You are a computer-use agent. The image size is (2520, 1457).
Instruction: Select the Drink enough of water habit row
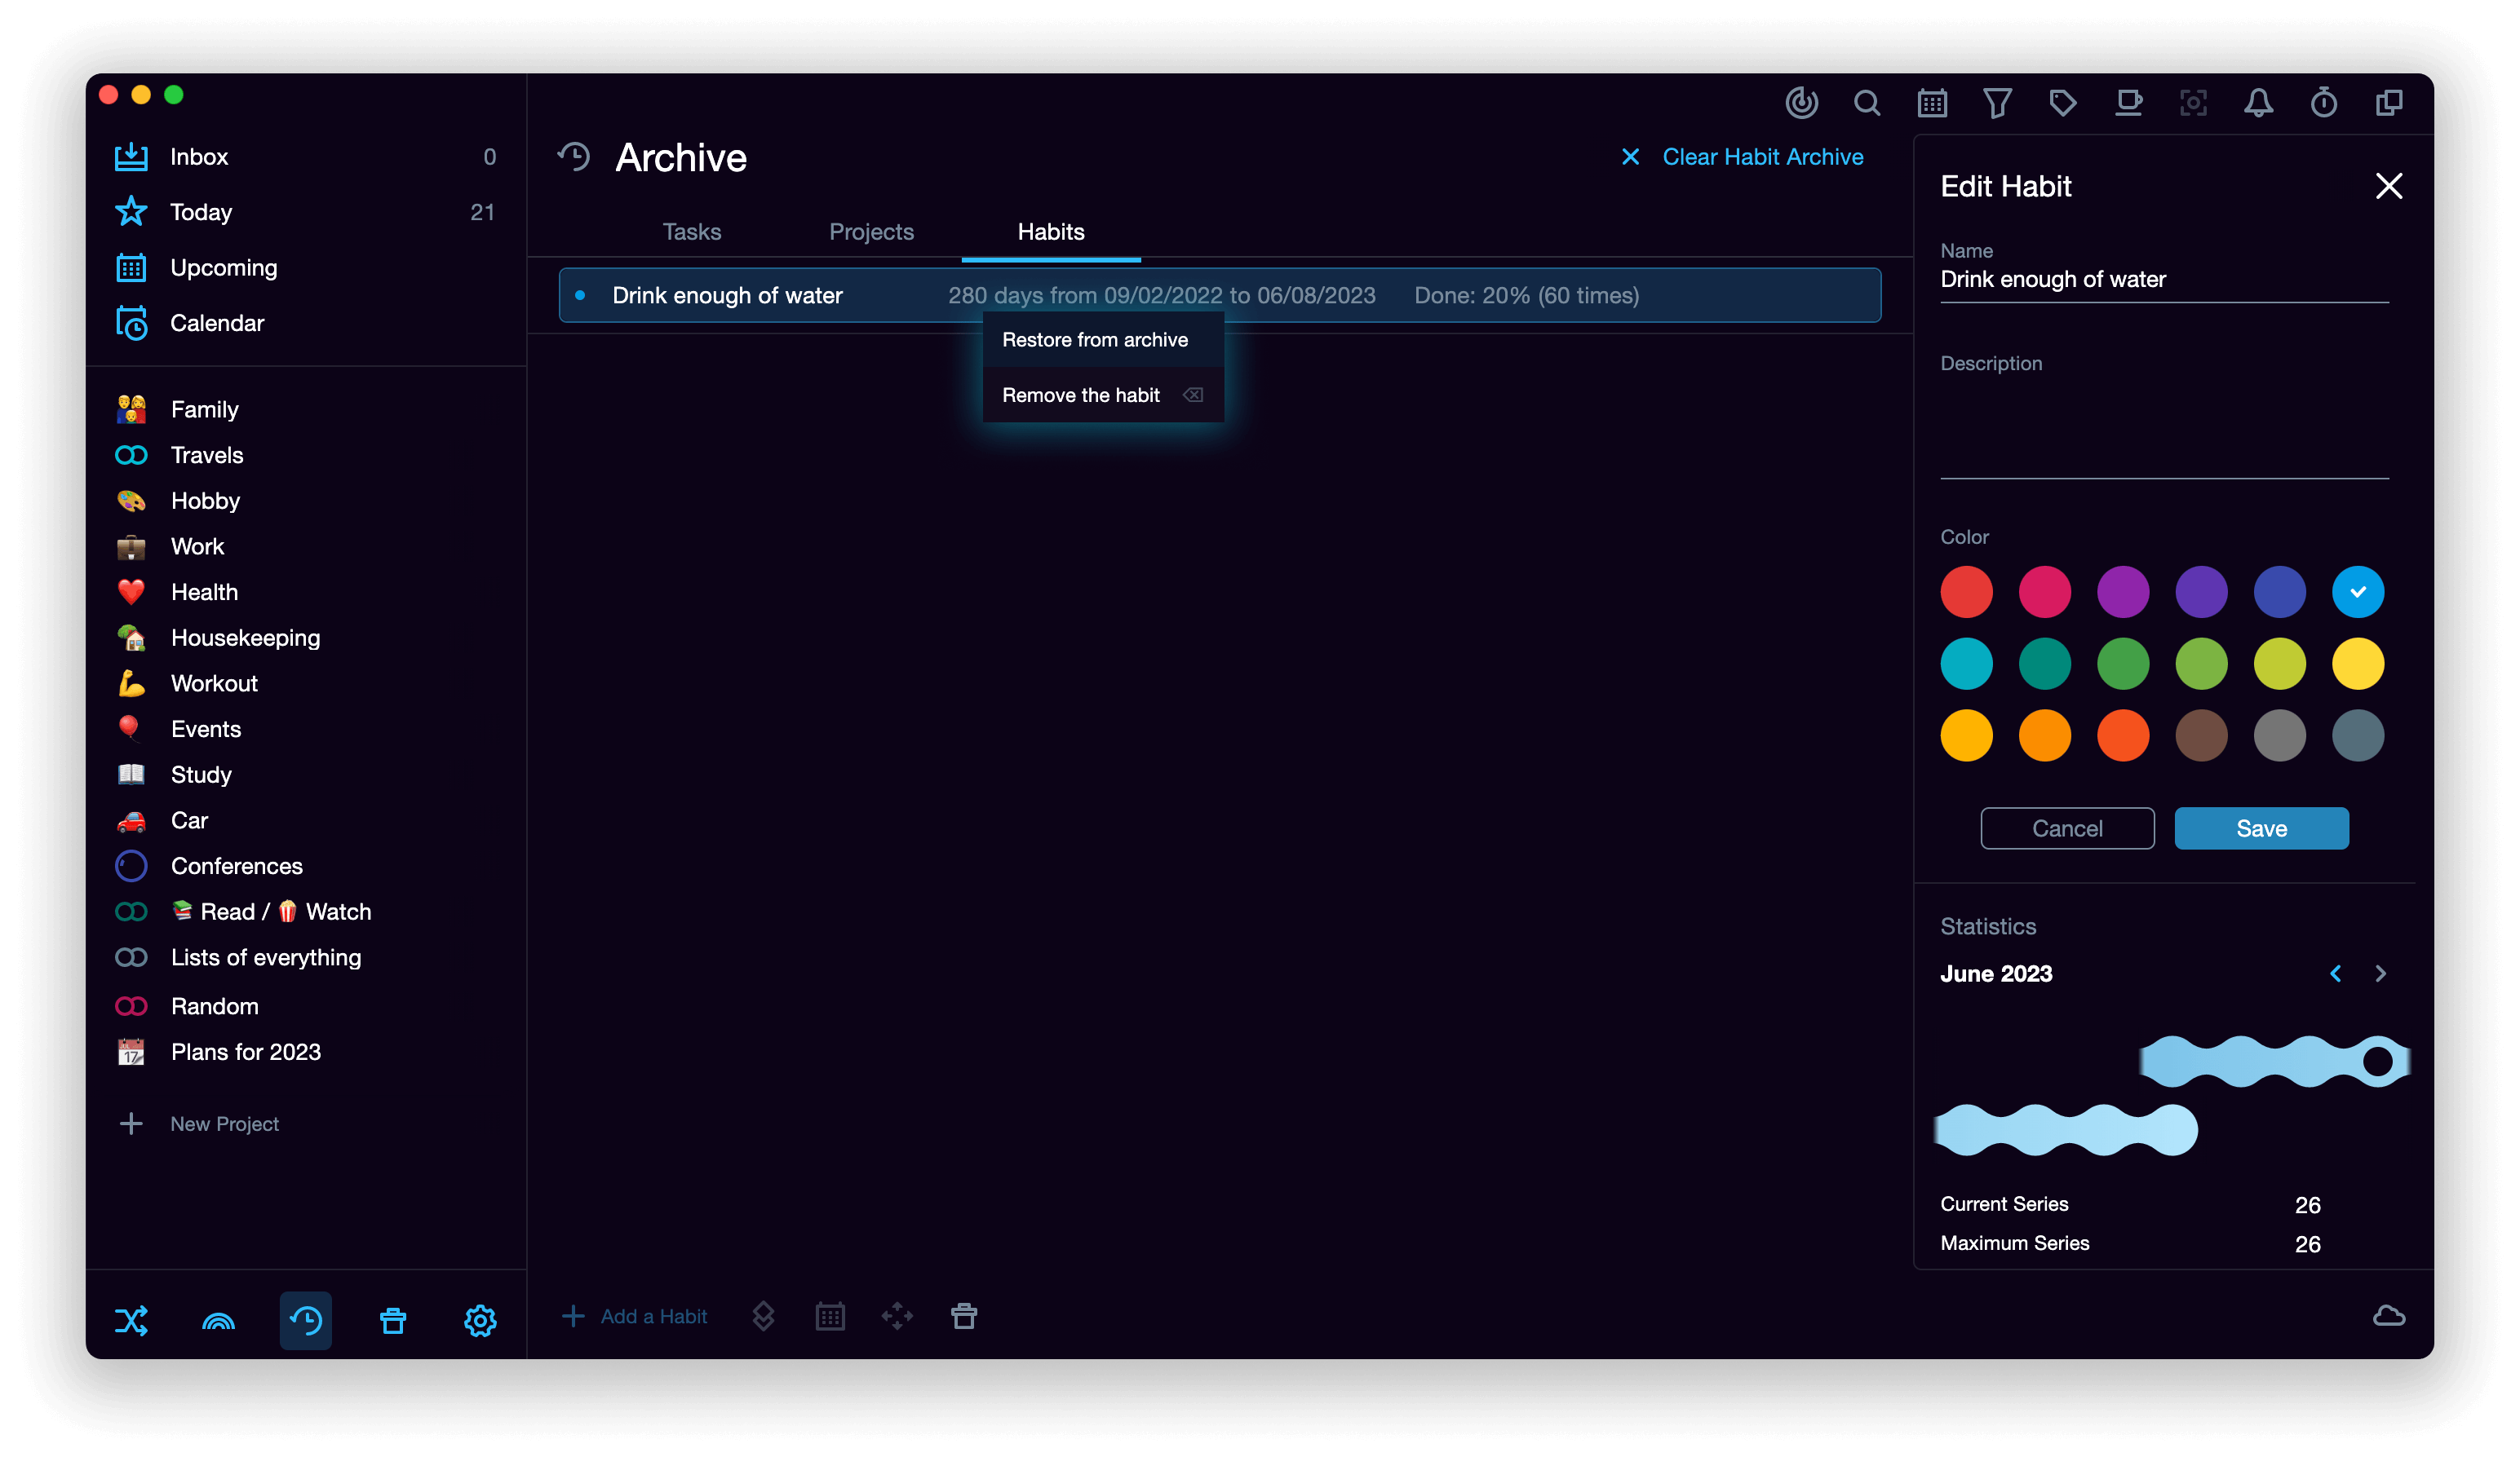[1219, 295]
